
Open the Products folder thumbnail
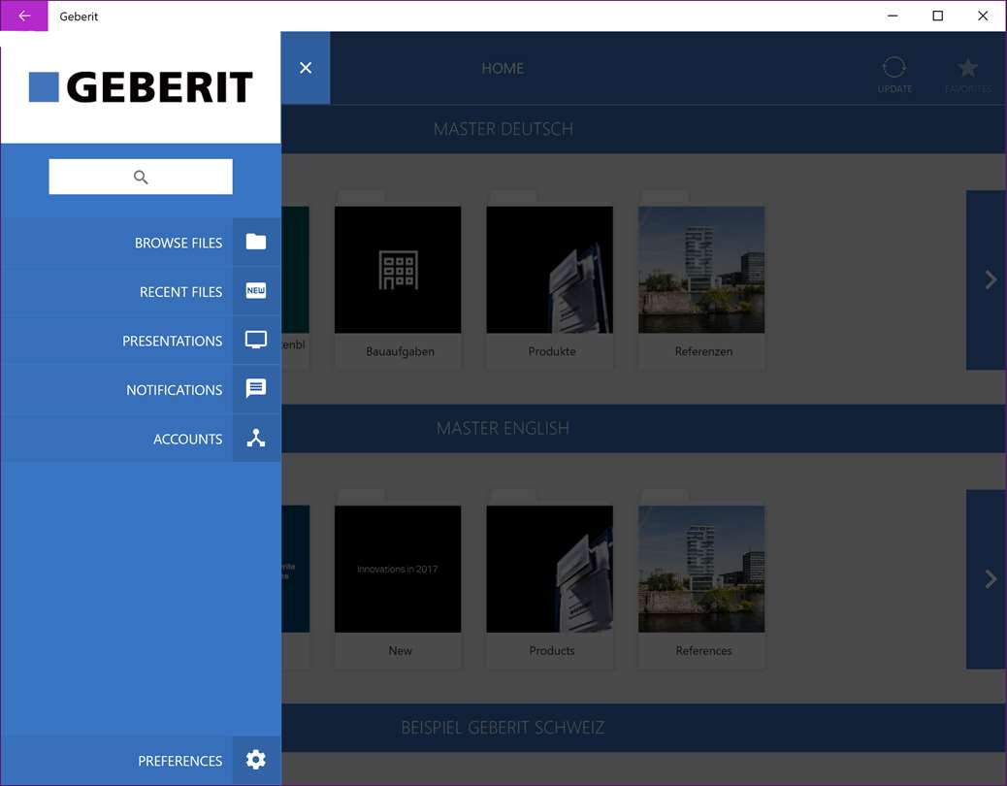550,569
